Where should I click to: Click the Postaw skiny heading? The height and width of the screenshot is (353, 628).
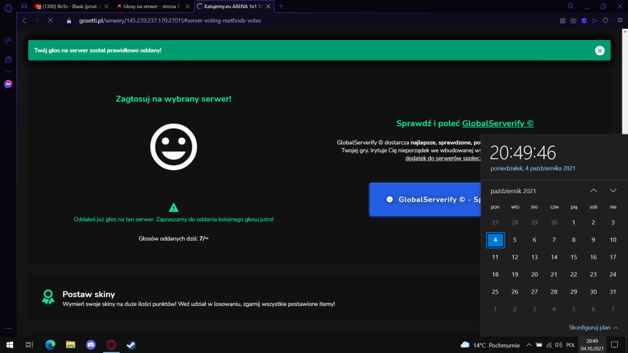(x=89, y=294)
